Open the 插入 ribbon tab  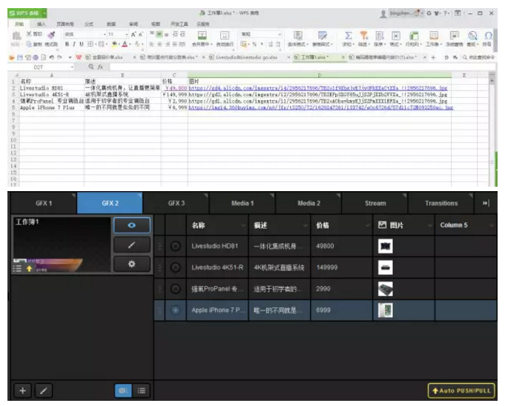coord(42,24)
